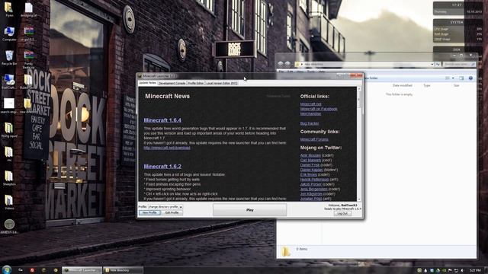Click the red pinned taskbar icon

[x=32, y=270]
